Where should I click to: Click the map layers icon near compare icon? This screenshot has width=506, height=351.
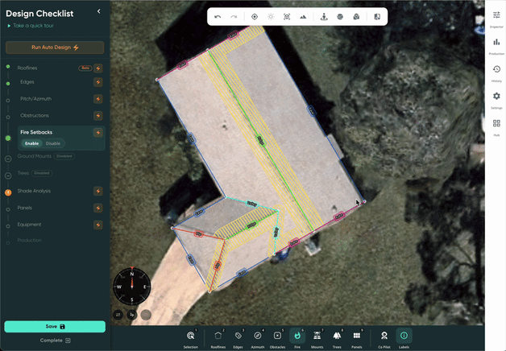coord(356,17)
